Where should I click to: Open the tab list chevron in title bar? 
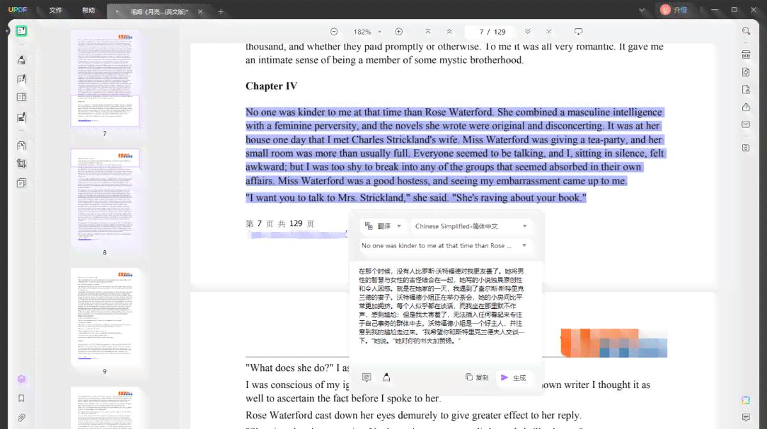pos(642,10)
